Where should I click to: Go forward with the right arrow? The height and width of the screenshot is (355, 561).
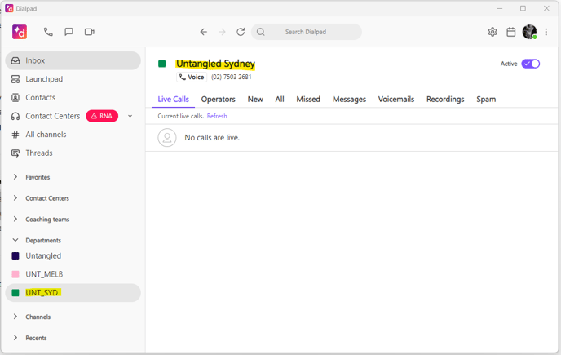222,32
